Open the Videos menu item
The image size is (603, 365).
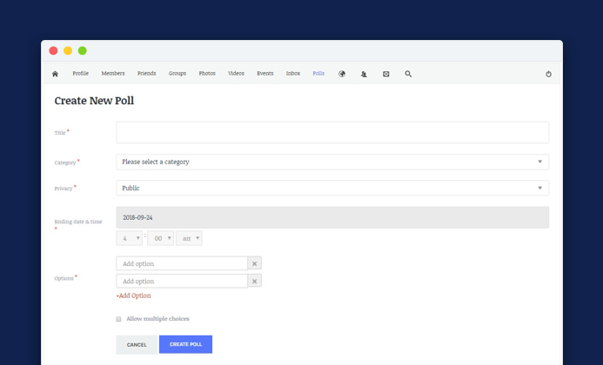pyautogui.click(x=236, y=73)
